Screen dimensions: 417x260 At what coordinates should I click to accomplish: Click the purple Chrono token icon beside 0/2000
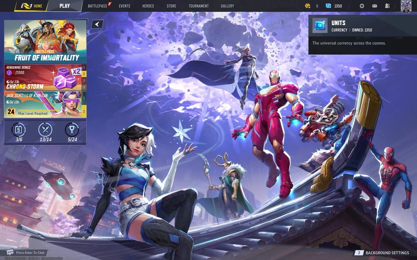[9, 73]
